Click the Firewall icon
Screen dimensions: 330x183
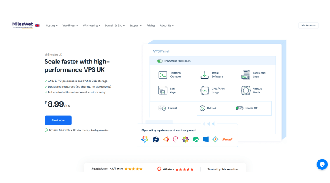(162, 108)
